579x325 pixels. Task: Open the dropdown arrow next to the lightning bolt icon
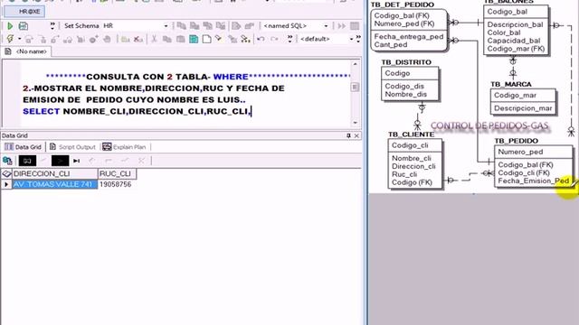tap(19, 39)
